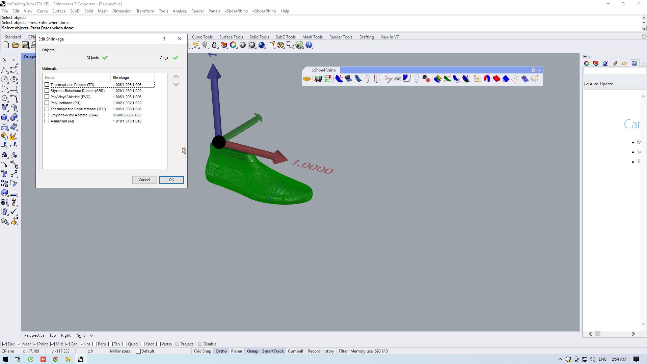
Task: Move material down with the down chevron
Action: [x=176, y=84]
